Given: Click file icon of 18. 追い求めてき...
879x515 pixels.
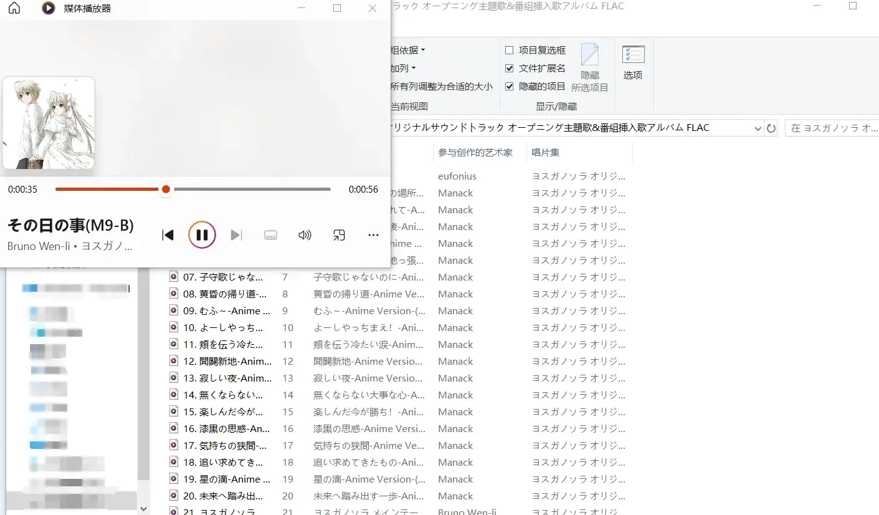Looking at the screenshot, I should (x=174, y=462).
